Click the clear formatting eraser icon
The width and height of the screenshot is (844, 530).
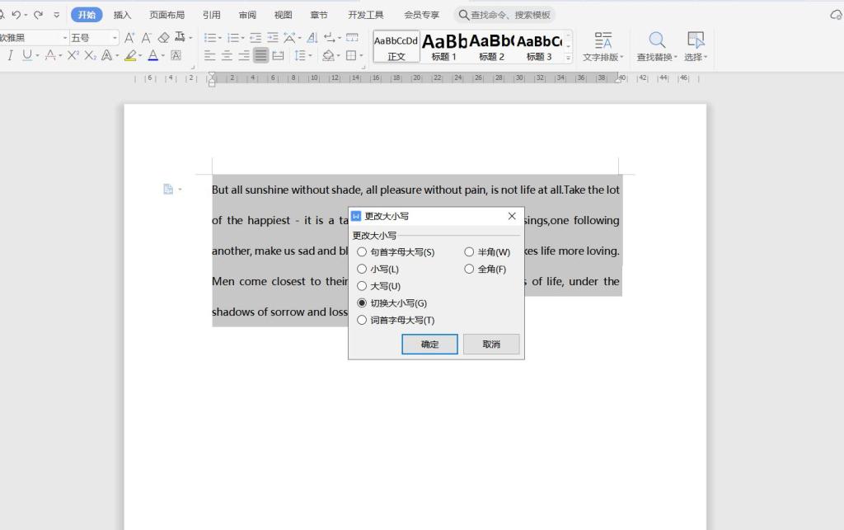pyautogui.click(x=163, y=37)
